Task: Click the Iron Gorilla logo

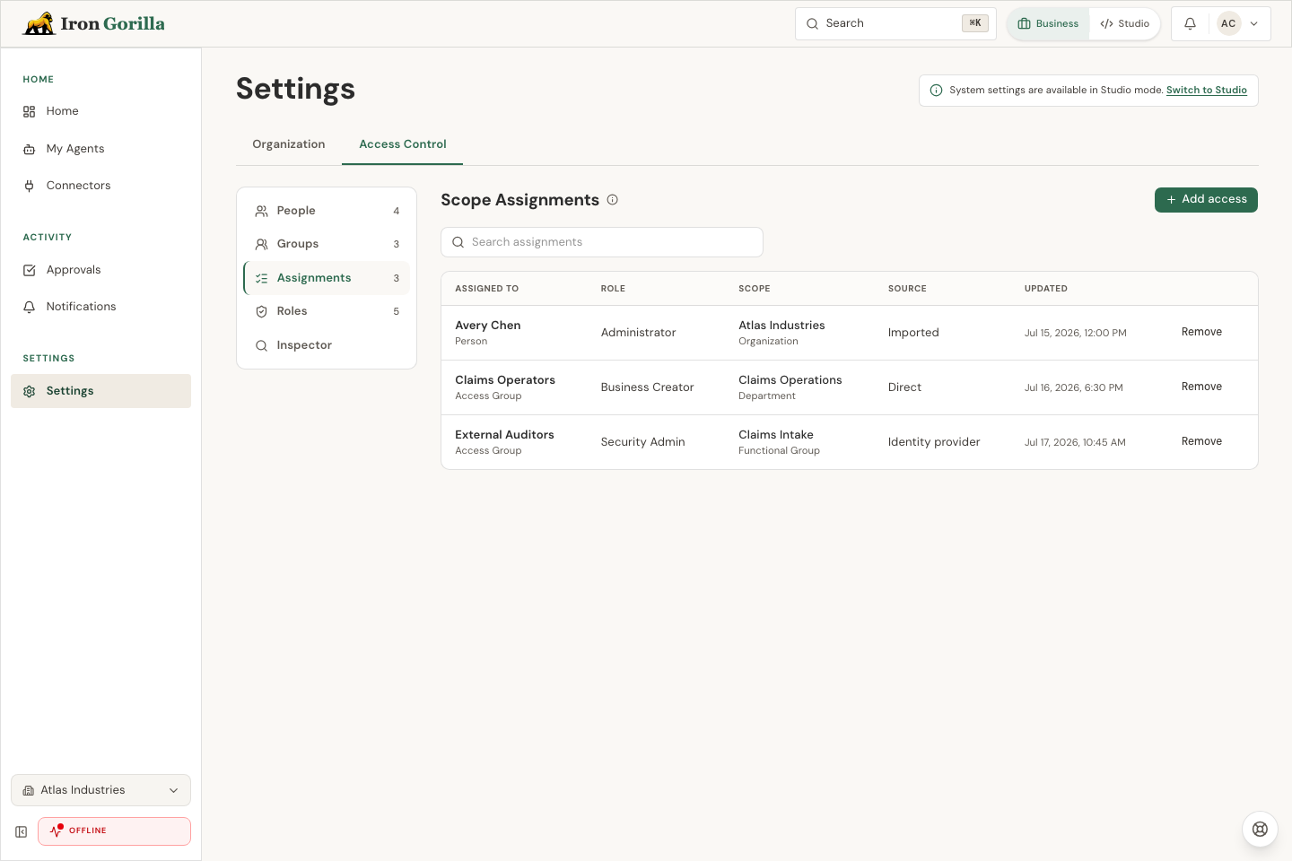Action: pos(93,23)
